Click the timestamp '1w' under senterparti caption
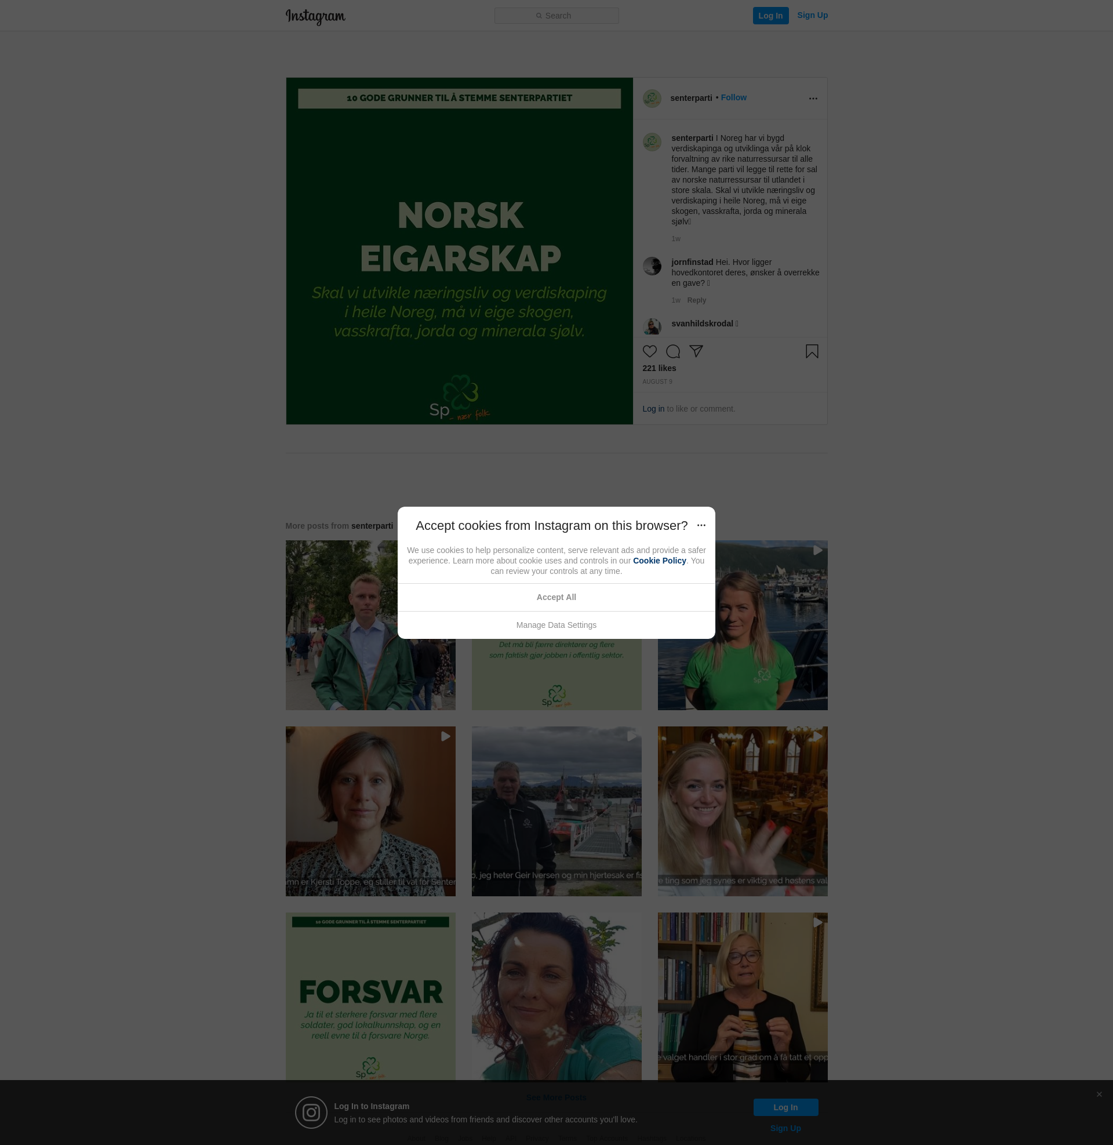Viewport: 1113px width, 1145px height. pos(676,239)
